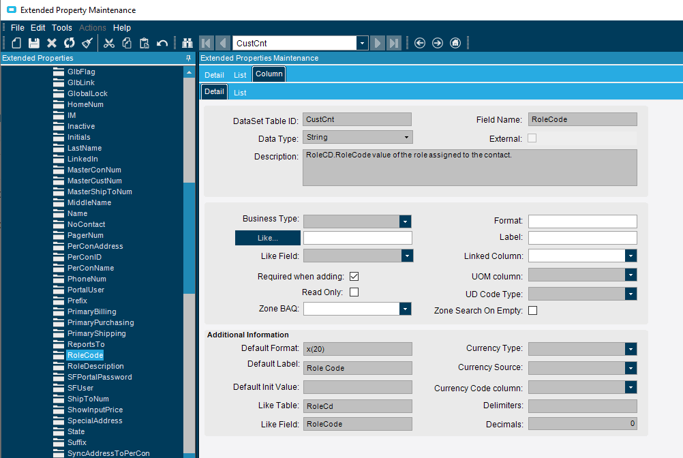Expand the Business Type dropdown
Screen dimensions: 683x458
coord(405,222)
